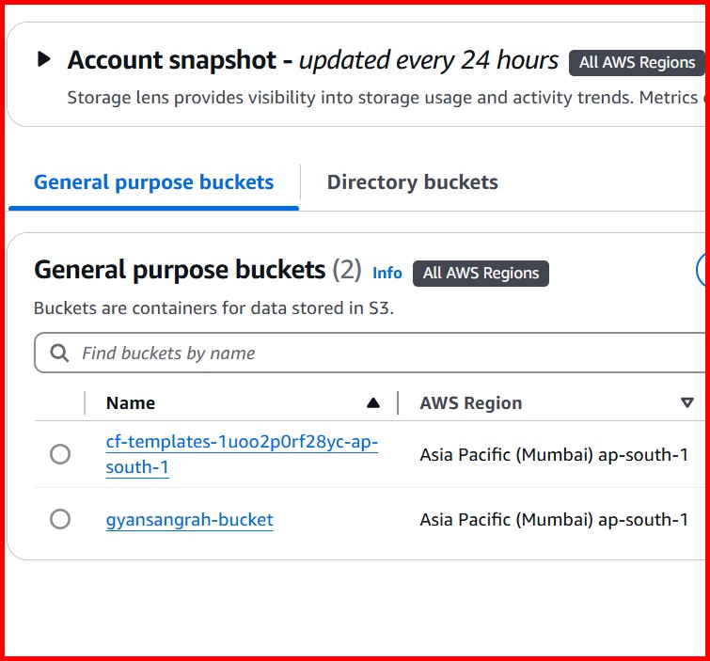This screenshot has height=661, width=710.
Task: Open the Directory buckets tab
Action: pyautogui.click(x=412, y=182)
